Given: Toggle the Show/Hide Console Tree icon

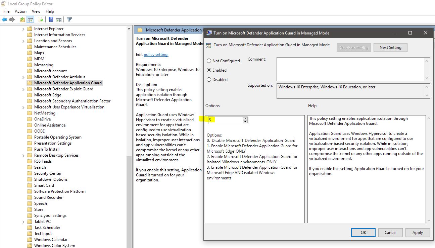Looking at the screenshot, I should coord(30,19).
